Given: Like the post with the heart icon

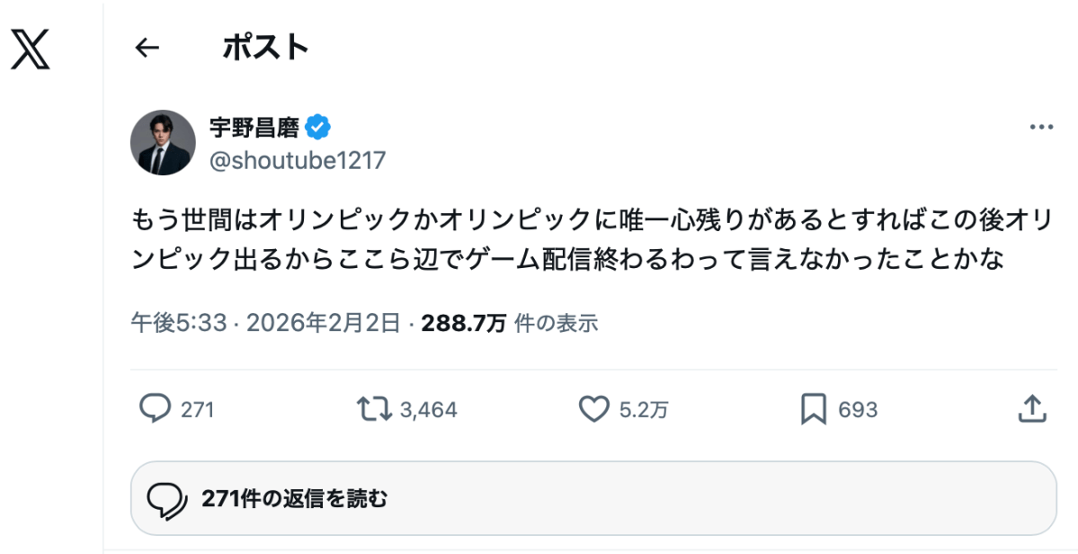Looking at the screenshot, I should pyautogui.click(x=593, y=410).
